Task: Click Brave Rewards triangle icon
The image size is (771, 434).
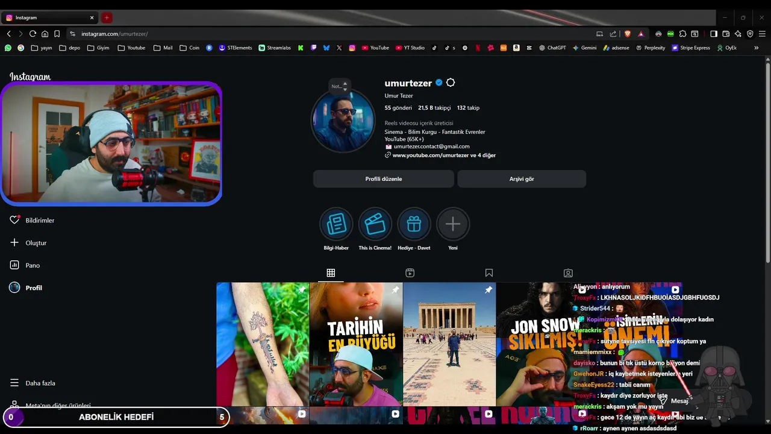Action: [x=641, y=34]
